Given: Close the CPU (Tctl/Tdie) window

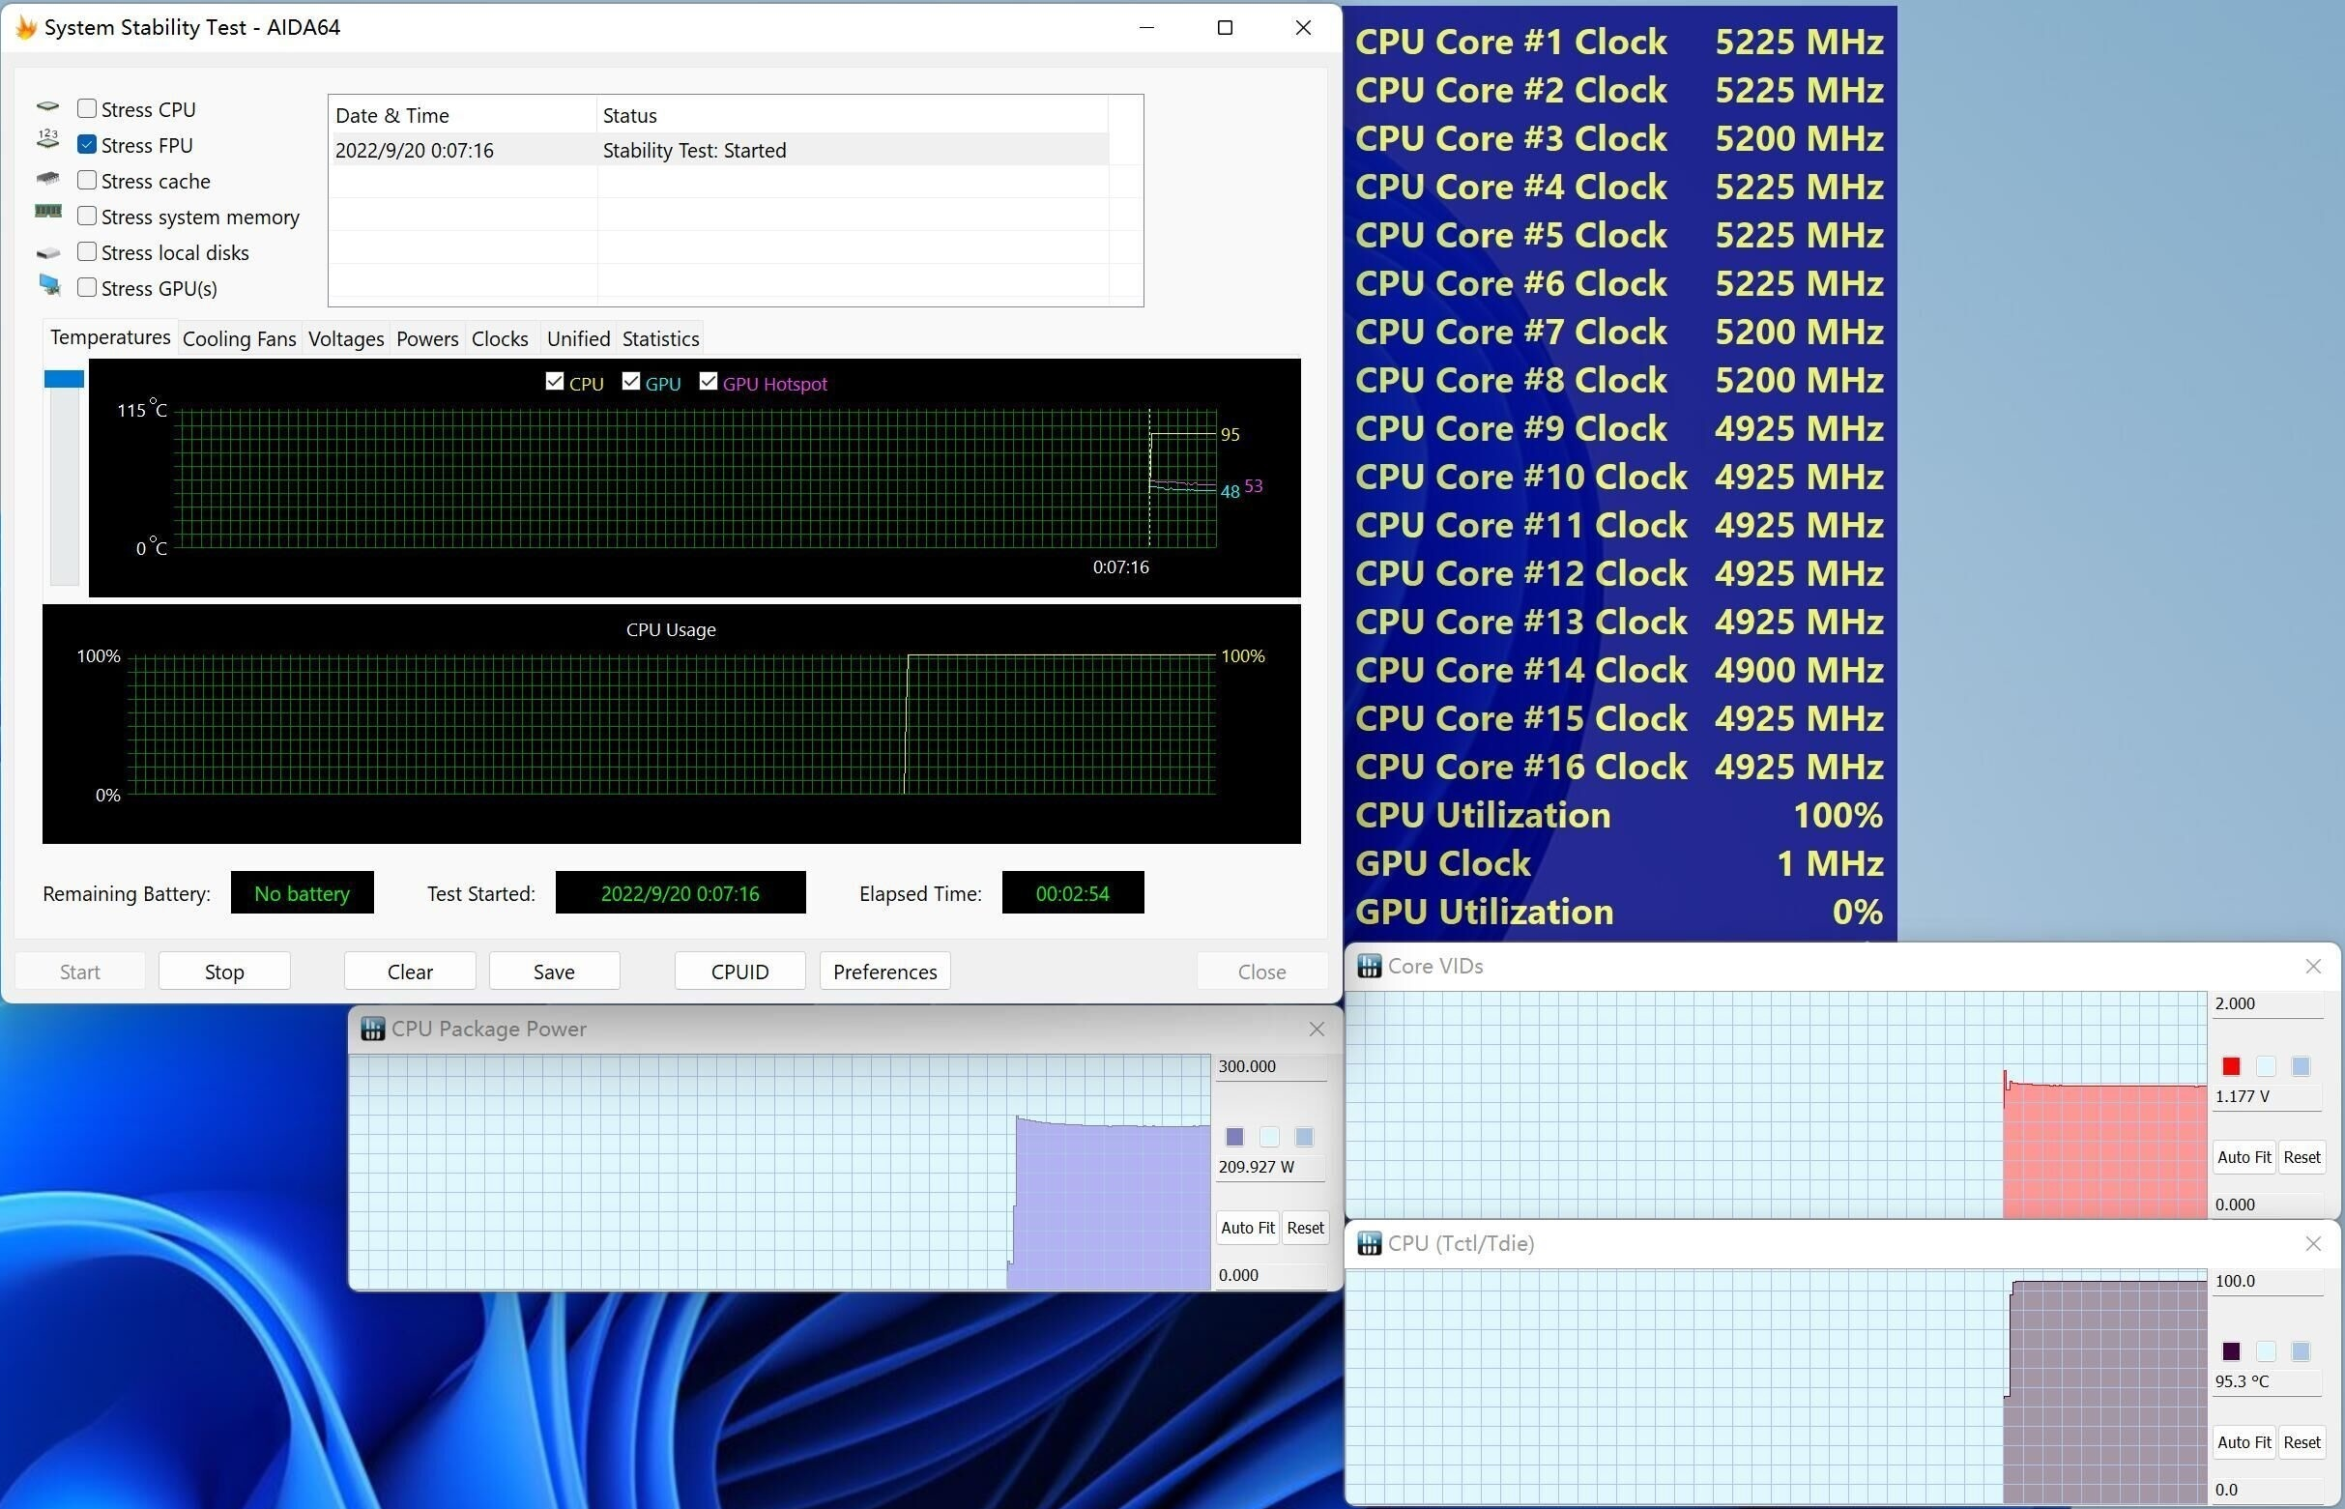Looking at the screenshot, I should click(x=2314, y=1243).
